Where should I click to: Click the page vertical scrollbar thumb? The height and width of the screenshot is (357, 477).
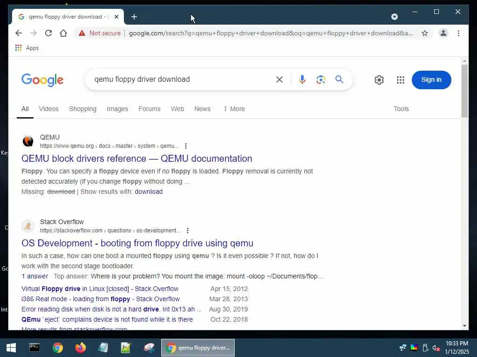(x=464, y=91)
